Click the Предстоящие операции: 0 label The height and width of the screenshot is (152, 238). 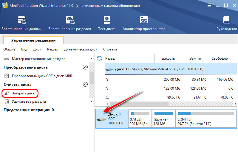point(29,110)
